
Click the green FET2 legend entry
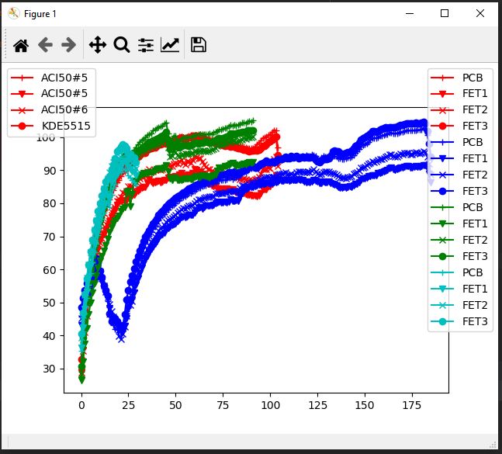[459, 240]
